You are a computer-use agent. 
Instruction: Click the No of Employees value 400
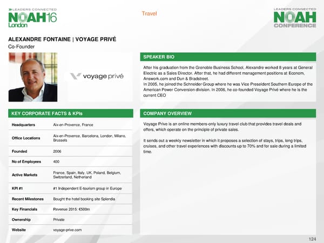[x=57, y=162]
